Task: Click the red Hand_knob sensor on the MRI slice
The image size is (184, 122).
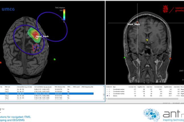Action: pyautogui.click(x=137, y=22)
